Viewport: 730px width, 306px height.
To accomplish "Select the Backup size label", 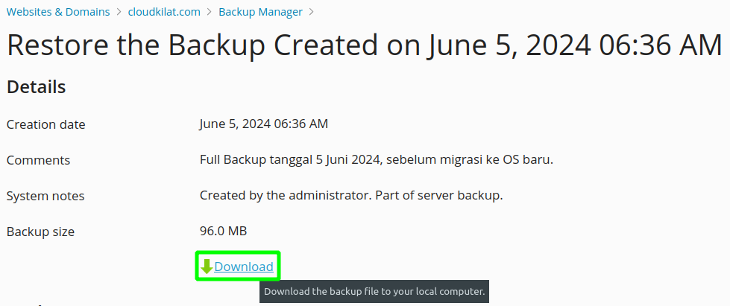I will [x=40, y=232].
